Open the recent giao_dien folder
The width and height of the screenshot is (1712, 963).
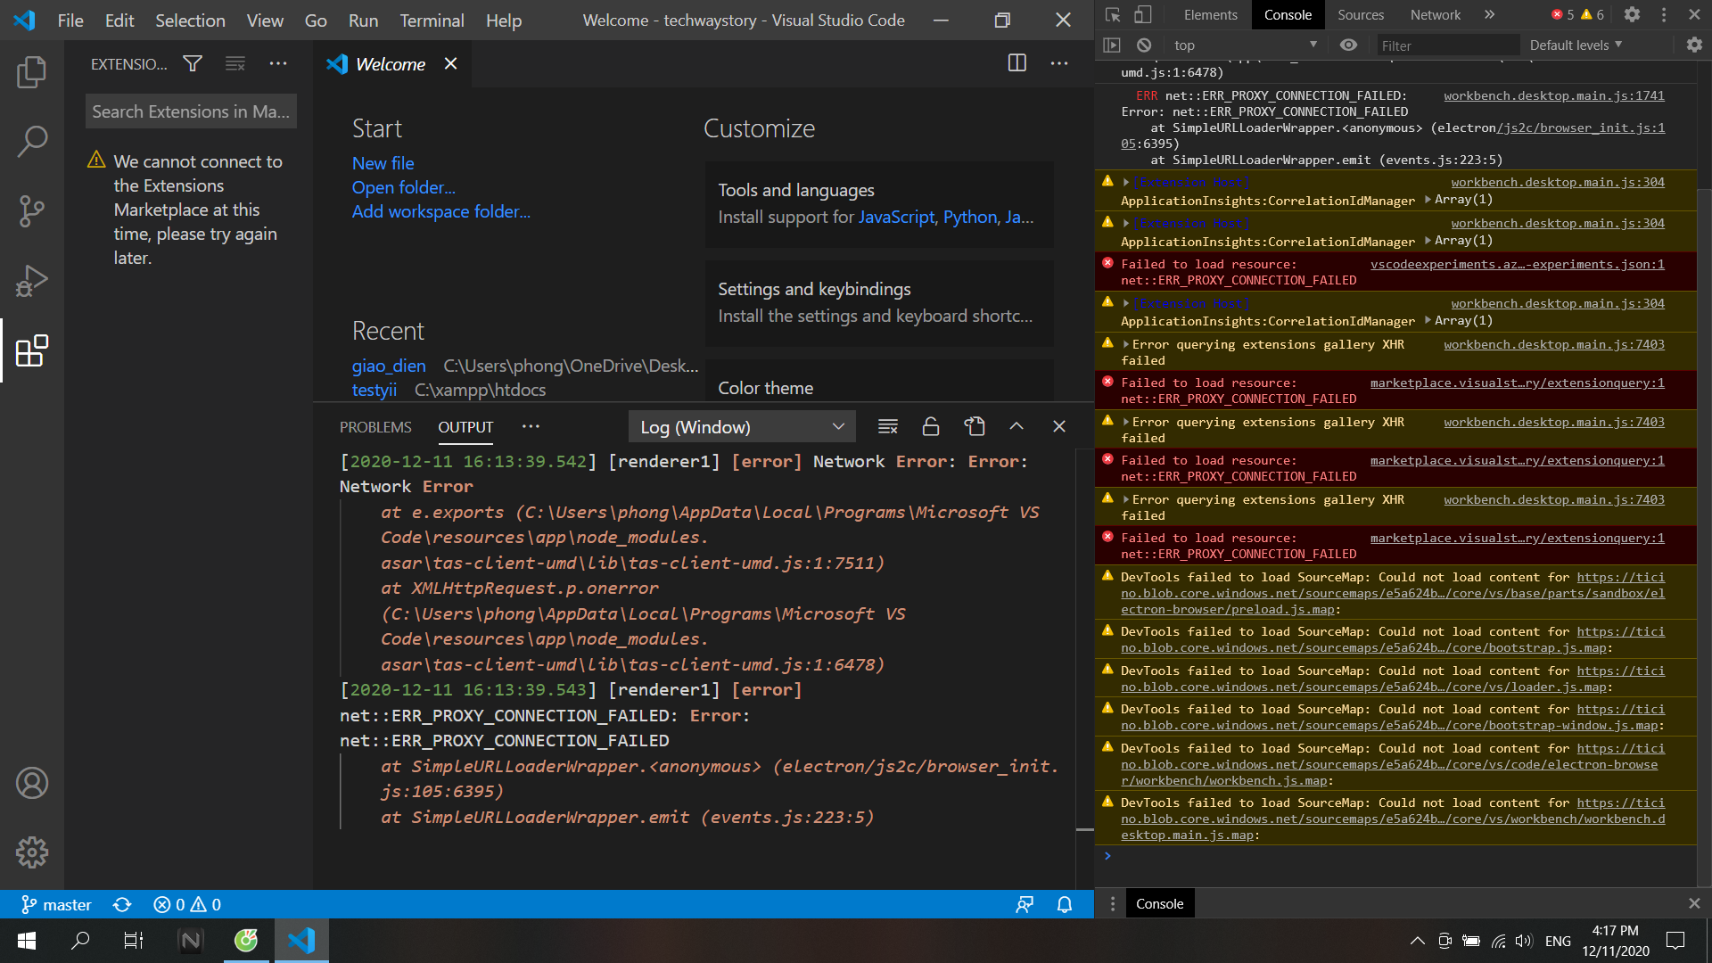[388, 366]
